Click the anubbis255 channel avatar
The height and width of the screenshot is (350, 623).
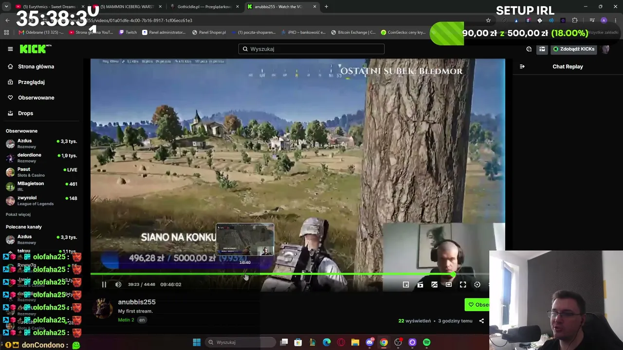(103, 309)
